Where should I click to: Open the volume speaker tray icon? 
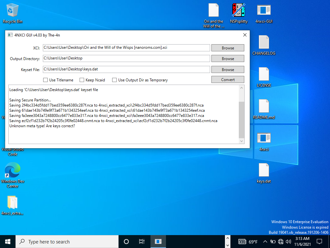click(288, 242)
